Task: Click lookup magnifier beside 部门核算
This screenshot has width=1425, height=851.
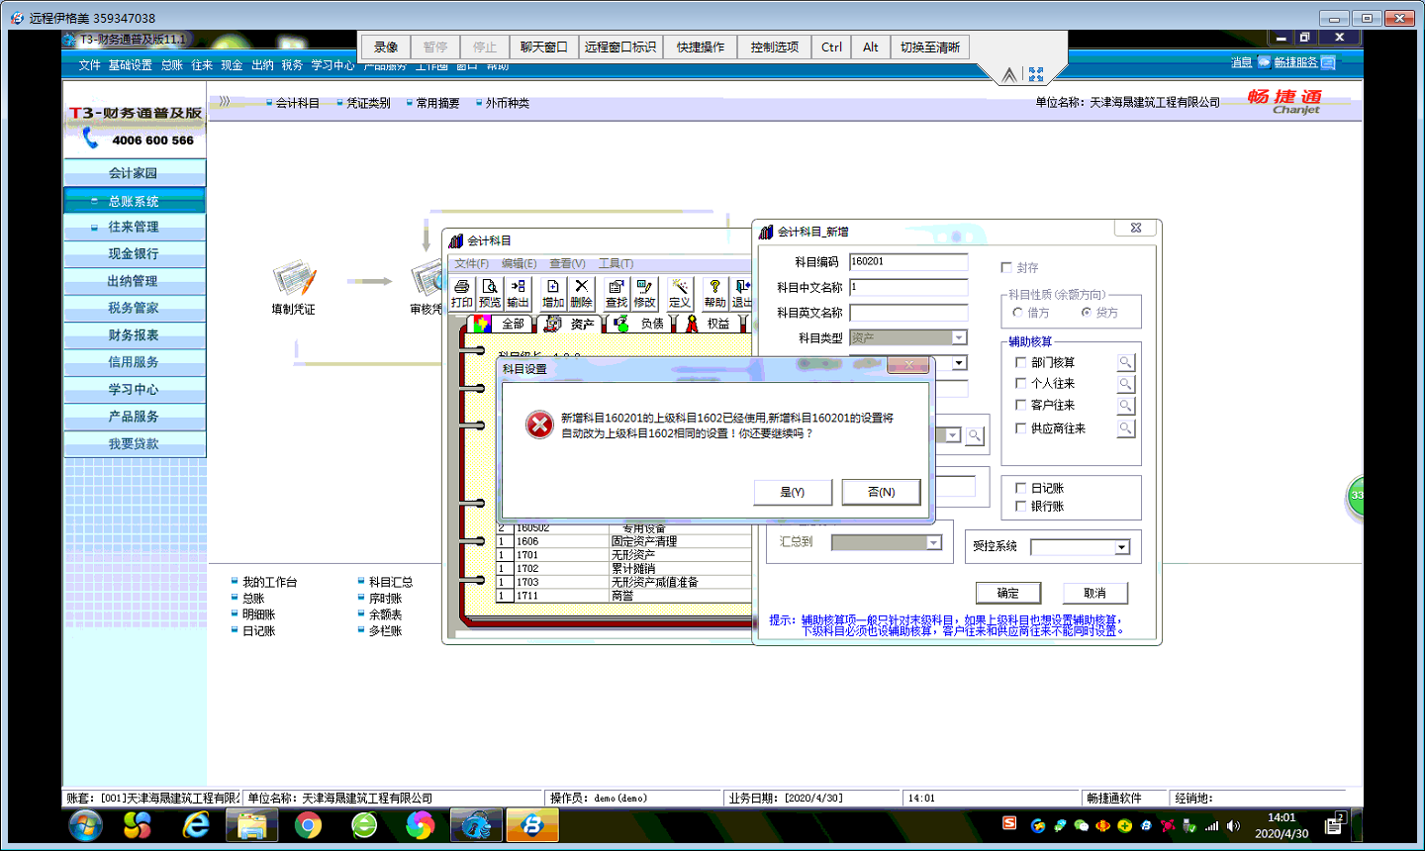Action: click(x=1126, y=362)
